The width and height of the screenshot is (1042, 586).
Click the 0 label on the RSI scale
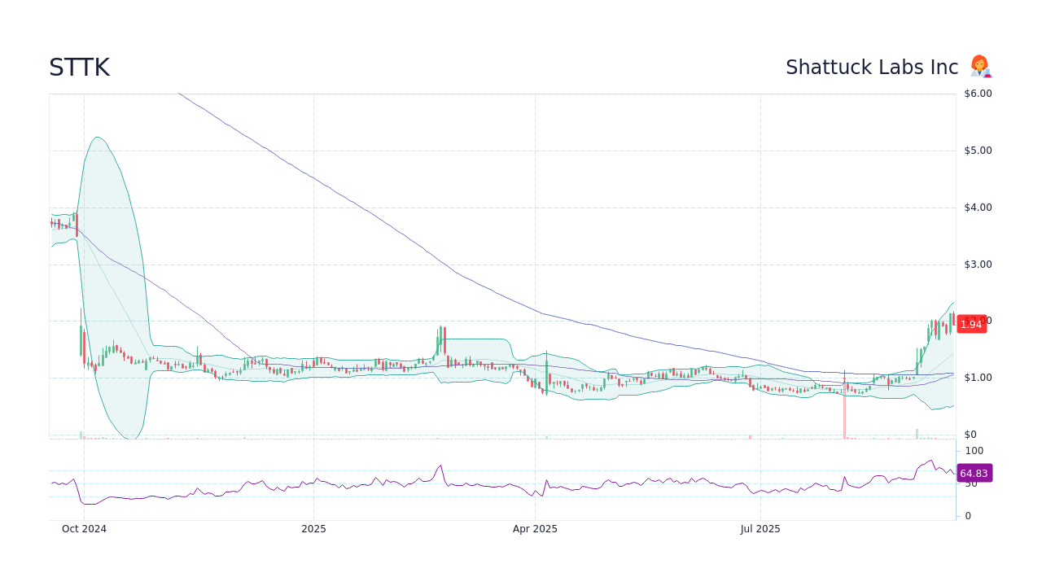point(967,515)
